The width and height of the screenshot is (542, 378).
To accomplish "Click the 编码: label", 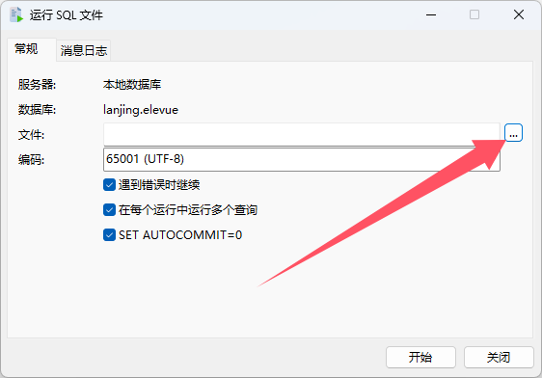I will [31, 160].
